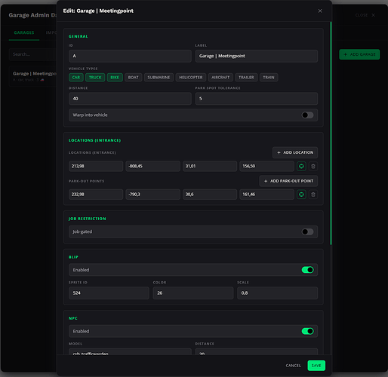
Task: Click the Save button
Action: (316, 366)
